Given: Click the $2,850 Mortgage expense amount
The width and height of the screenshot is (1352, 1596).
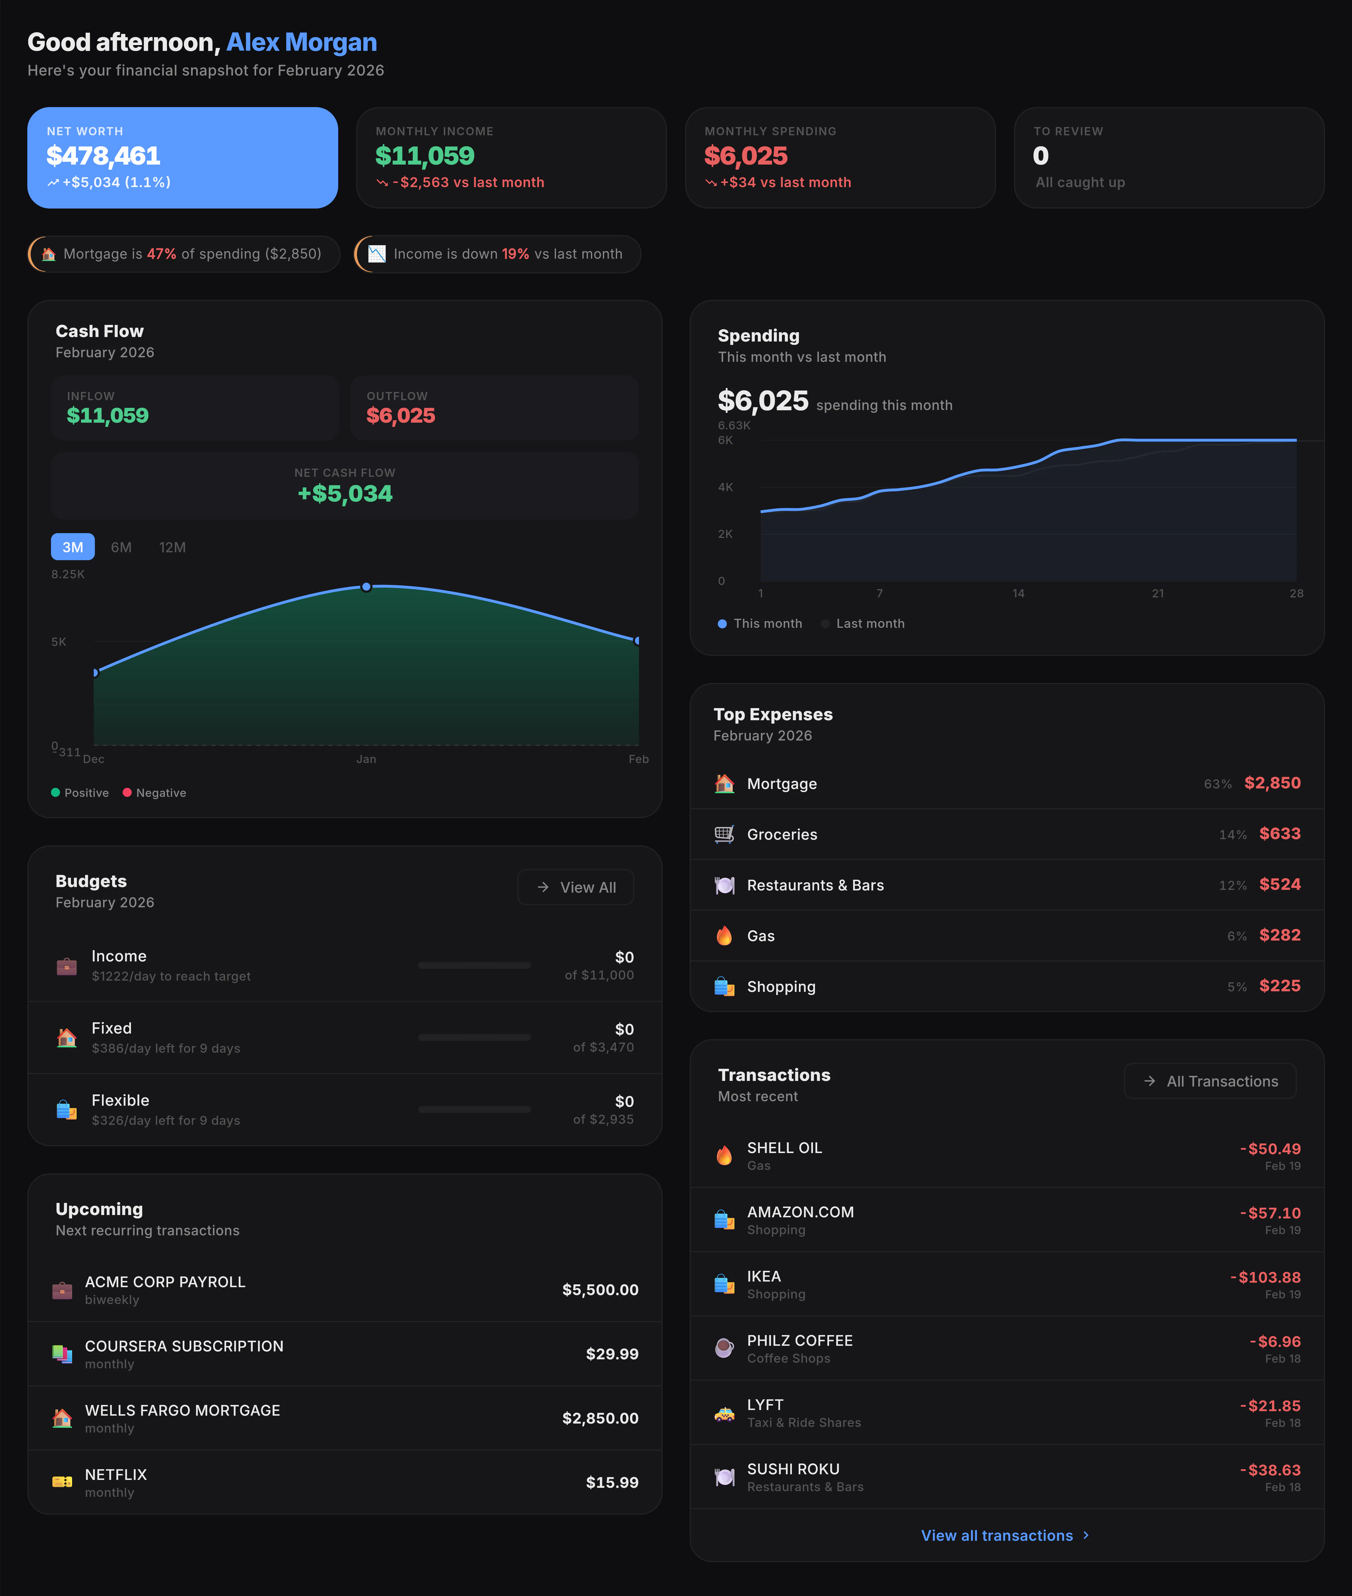Looking at the screenshot, I should (1272, 783).
